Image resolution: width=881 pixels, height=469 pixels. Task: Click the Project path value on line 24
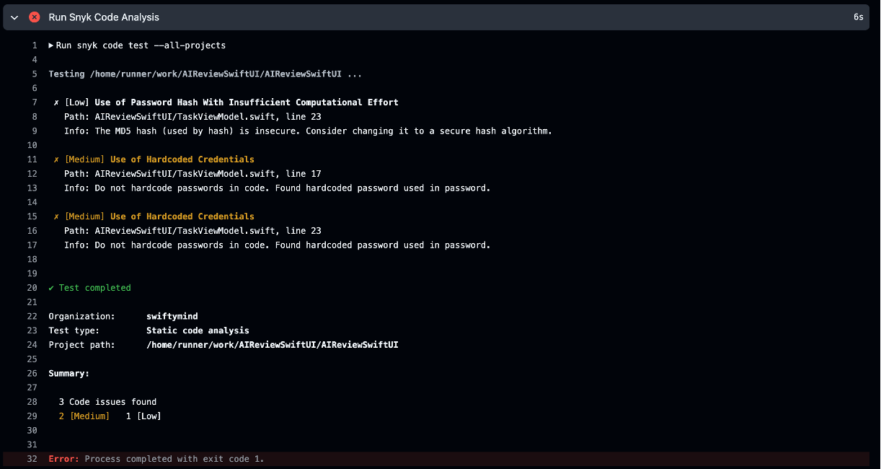(x=273, y=345)
